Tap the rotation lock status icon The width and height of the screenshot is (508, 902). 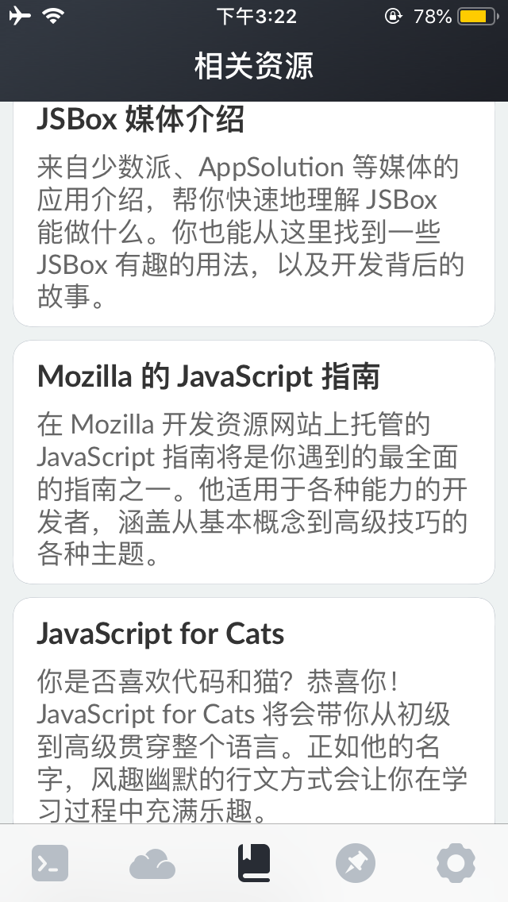pyautogui.click(x=393, y=16)
